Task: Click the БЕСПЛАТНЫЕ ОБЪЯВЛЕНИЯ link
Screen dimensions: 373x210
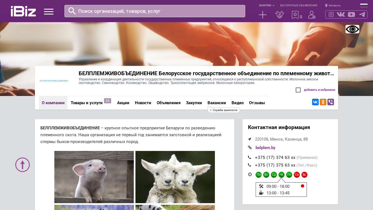Action: click(x=298, y=5)
